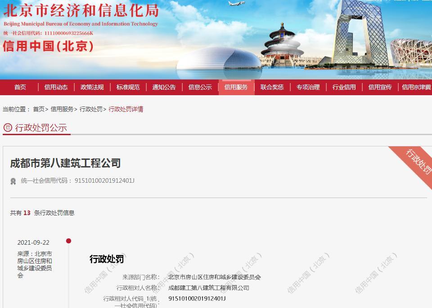The image size is (432, 308).
Task: Click the medal icon before 统一社会信用代码
Action: click(x=13, y=181)
